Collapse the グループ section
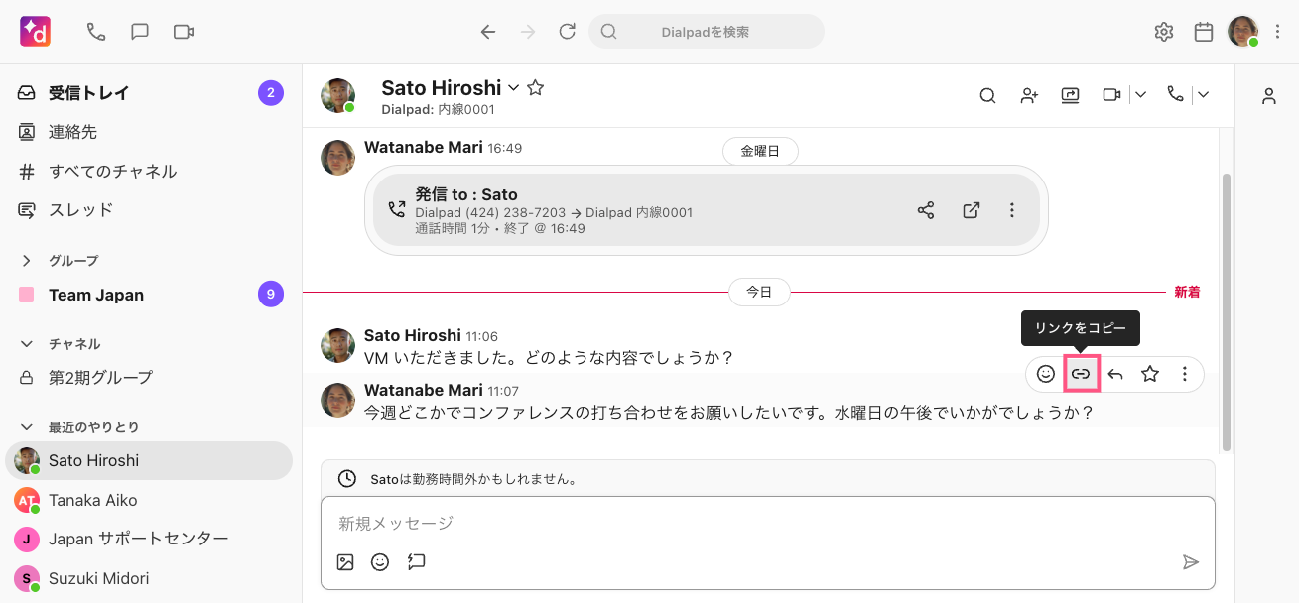Image resolution: width=1299 pixels, height=603 pixels. pyautogui.click(x=27, y=261)
